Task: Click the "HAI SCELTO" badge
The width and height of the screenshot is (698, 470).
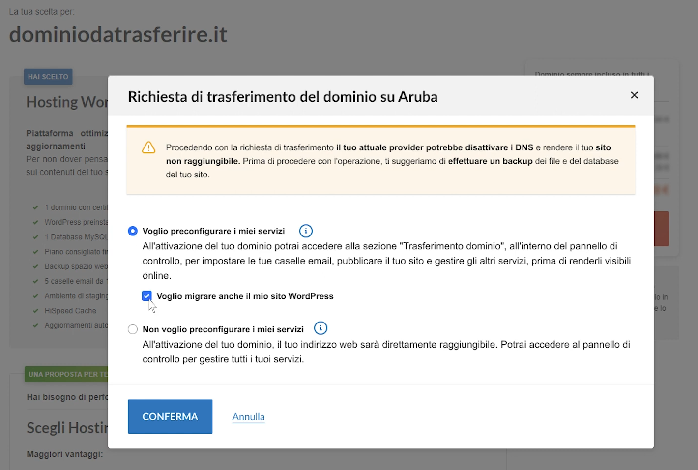Action: click(x=48, y=77)
